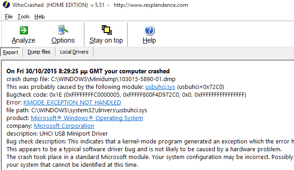Follow the KMODE_EXCEPTION_NOT_HANDLED link
The width and height of the screenshot is (294, 170).
coord(72,102)
